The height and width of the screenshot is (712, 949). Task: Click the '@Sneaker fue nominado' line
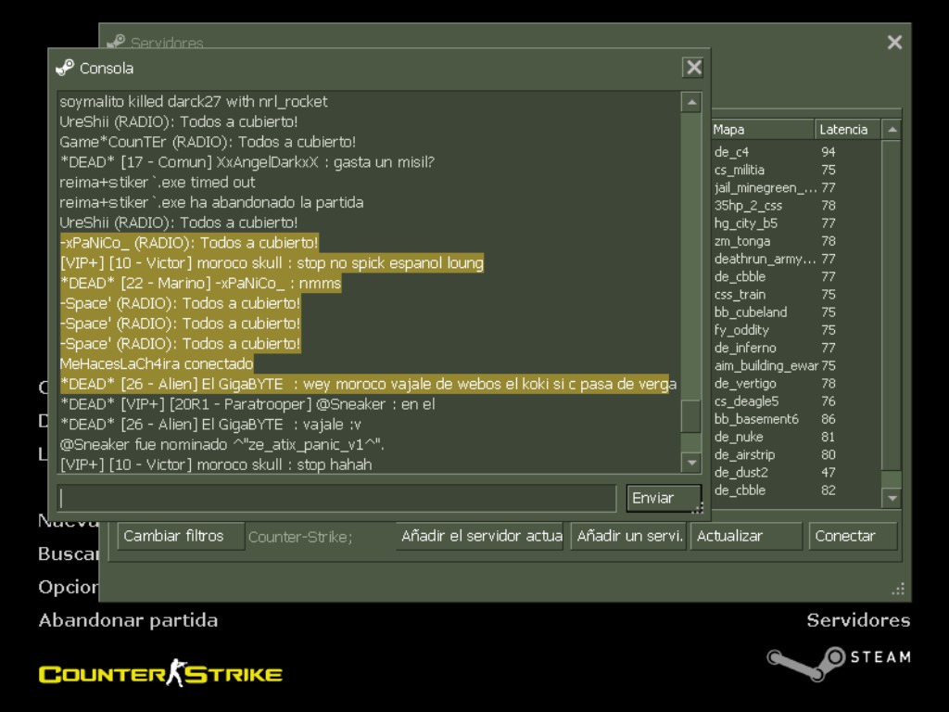click(221, 445)
